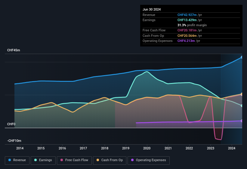Click Operating Expenses endpoint marker
Viewport: 247px width, 169px height.
[242, 121]
